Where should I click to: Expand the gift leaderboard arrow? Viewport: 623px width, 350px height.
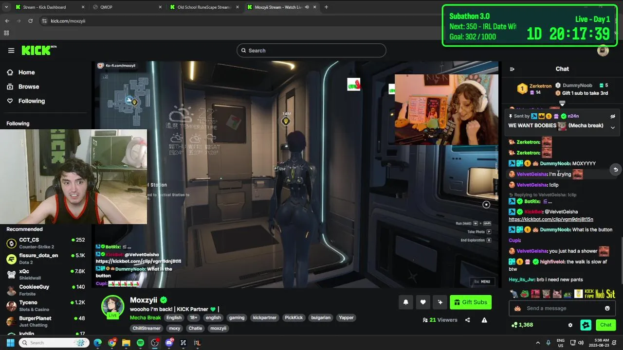click(562, 103)
